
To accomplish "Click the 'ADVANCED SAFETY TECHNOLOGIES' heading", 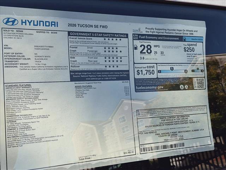I will click(x=22, y=99).
